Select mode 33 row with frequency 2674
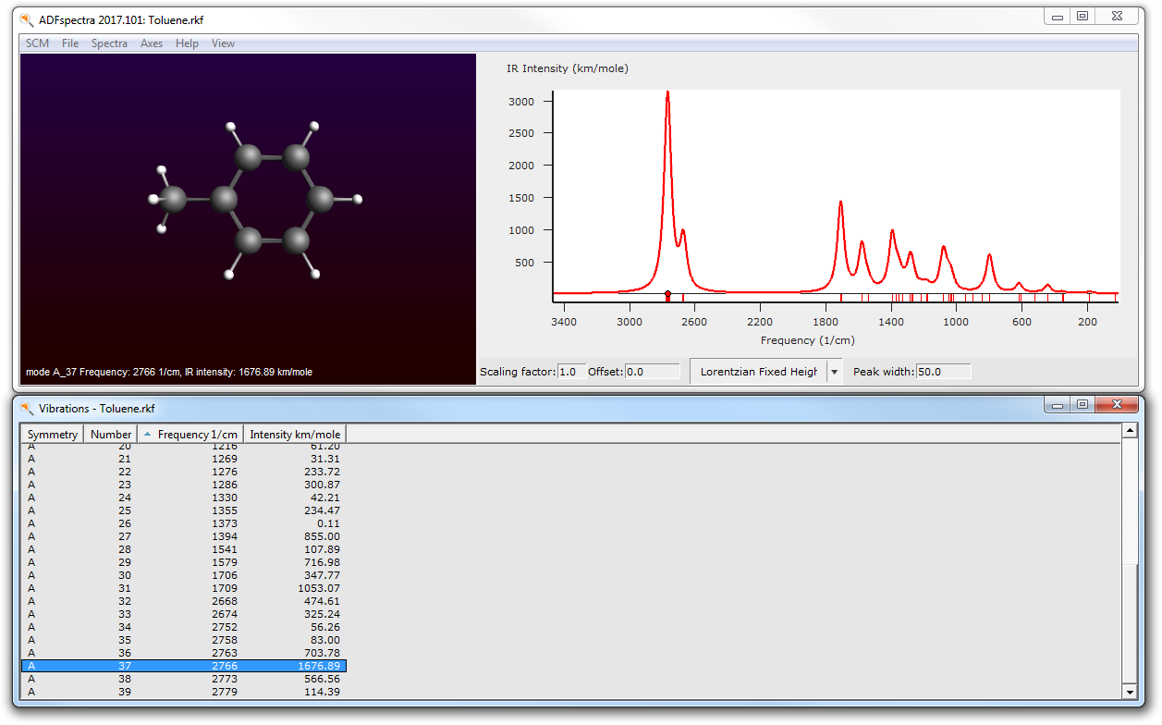1162x725 pixels. 183,614
